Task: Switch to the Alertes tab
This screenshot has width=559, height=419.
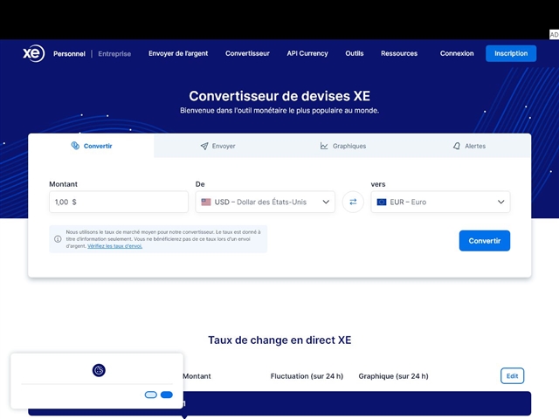Action: click(469, 146)
